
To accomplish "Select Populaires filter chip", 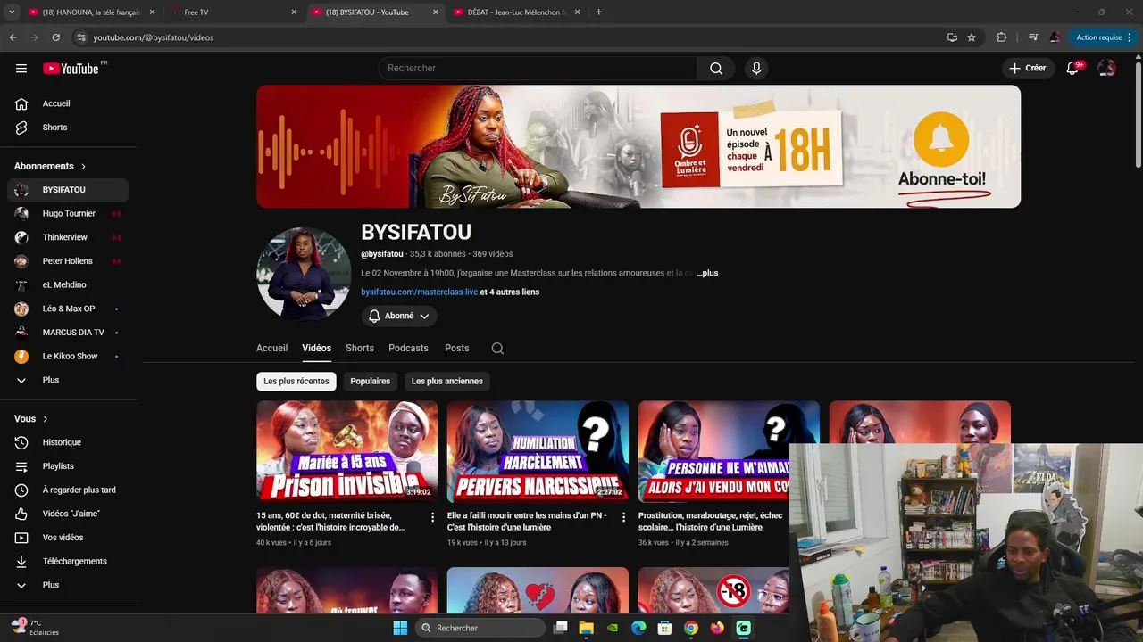I will (x=371, y=382).
